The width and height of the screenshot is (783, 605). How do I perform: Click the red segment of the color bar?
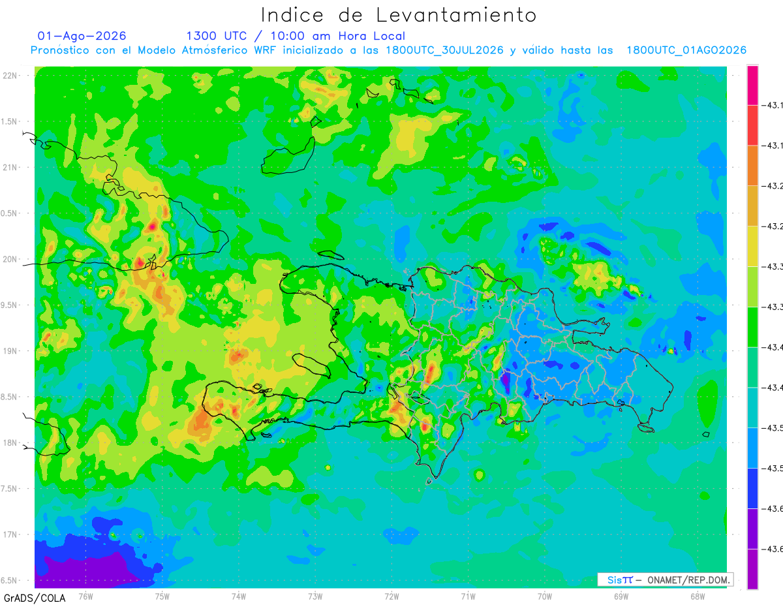(752, 125)
